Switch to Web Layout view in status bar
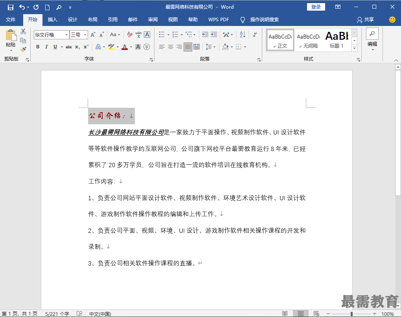This screenshot has width=401, height=317. click(x=316, y=314)
